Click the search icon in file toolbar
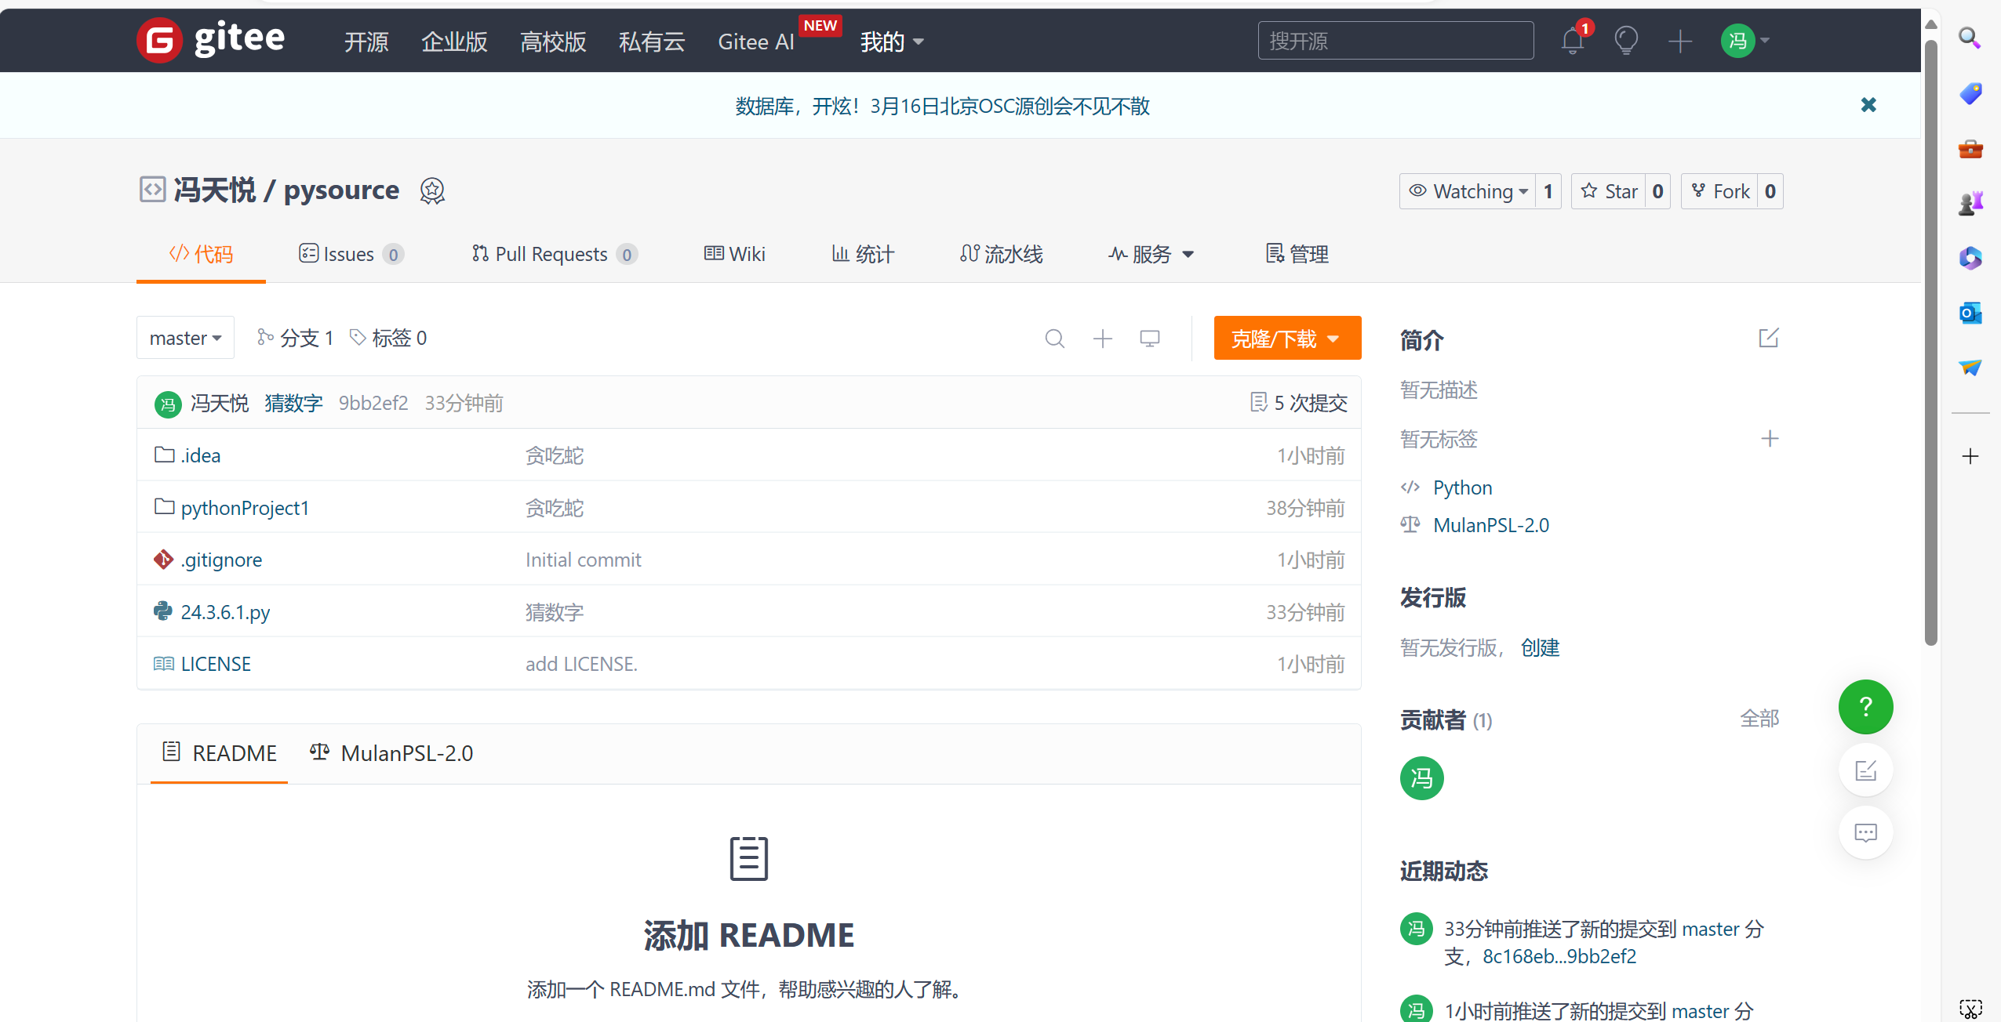2001x1022 pixels. tap(1054, 339)
